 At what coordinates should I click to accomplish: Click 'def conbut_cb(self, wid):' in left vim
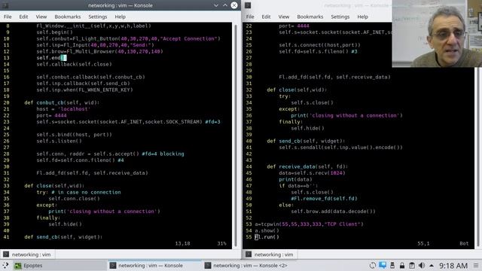coord(62,102)
